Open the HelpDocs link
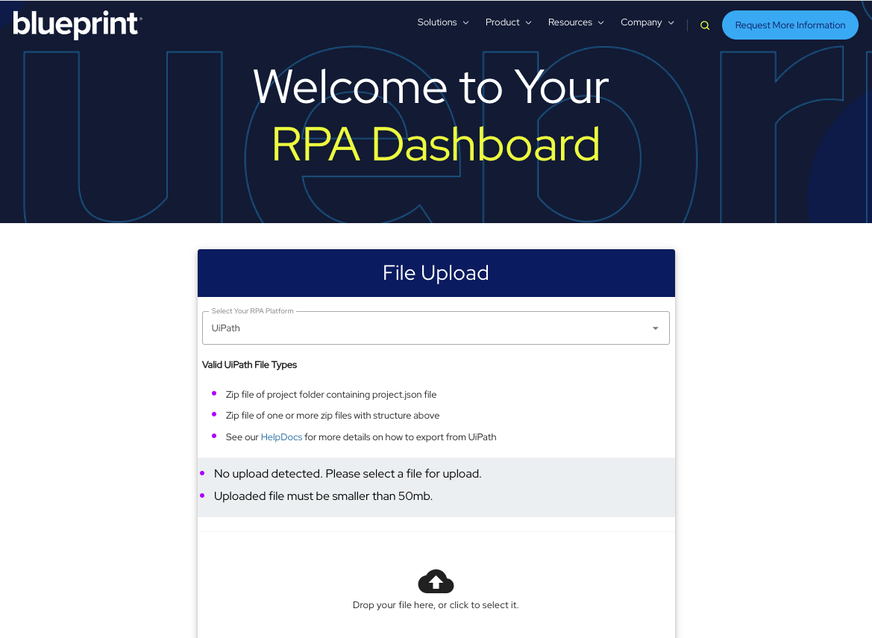Image resolution: width=872 pixels, height=638 pixels. pos(281,437)
